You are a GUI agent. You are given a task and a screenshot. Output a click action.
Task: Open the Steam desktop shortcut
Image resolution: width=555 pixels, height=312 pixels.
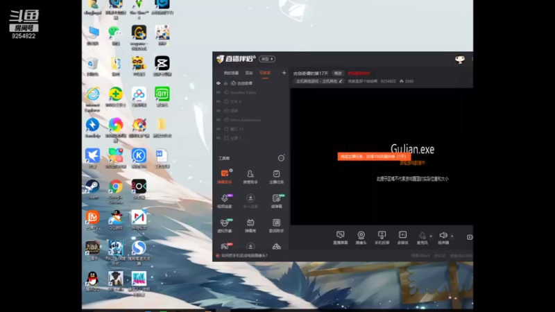(92, 189)
